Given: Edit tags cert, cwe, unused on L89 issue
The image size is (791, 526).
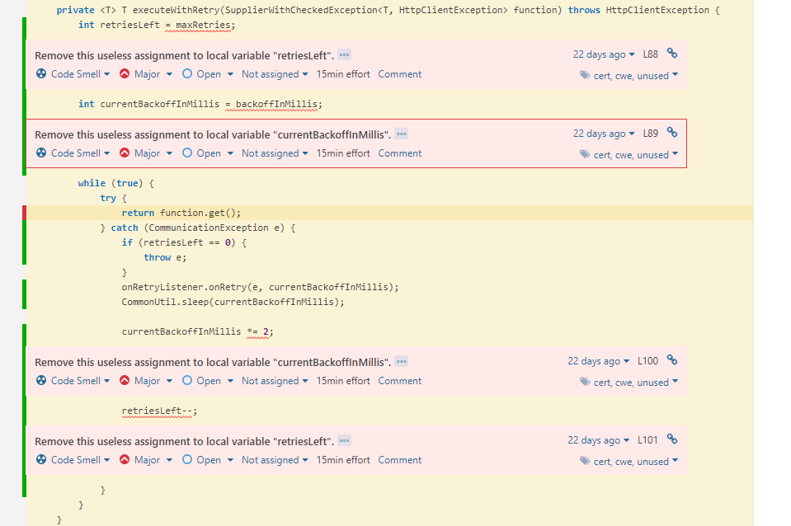Looking at the screenshot, I should 629,155.
